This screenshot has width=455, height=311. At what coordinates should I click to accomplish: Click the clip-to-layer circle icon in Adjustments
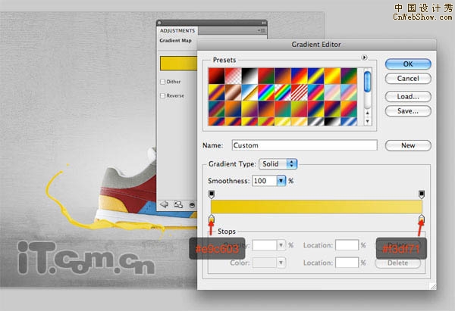pyautogui.click(x=191, y=204)
